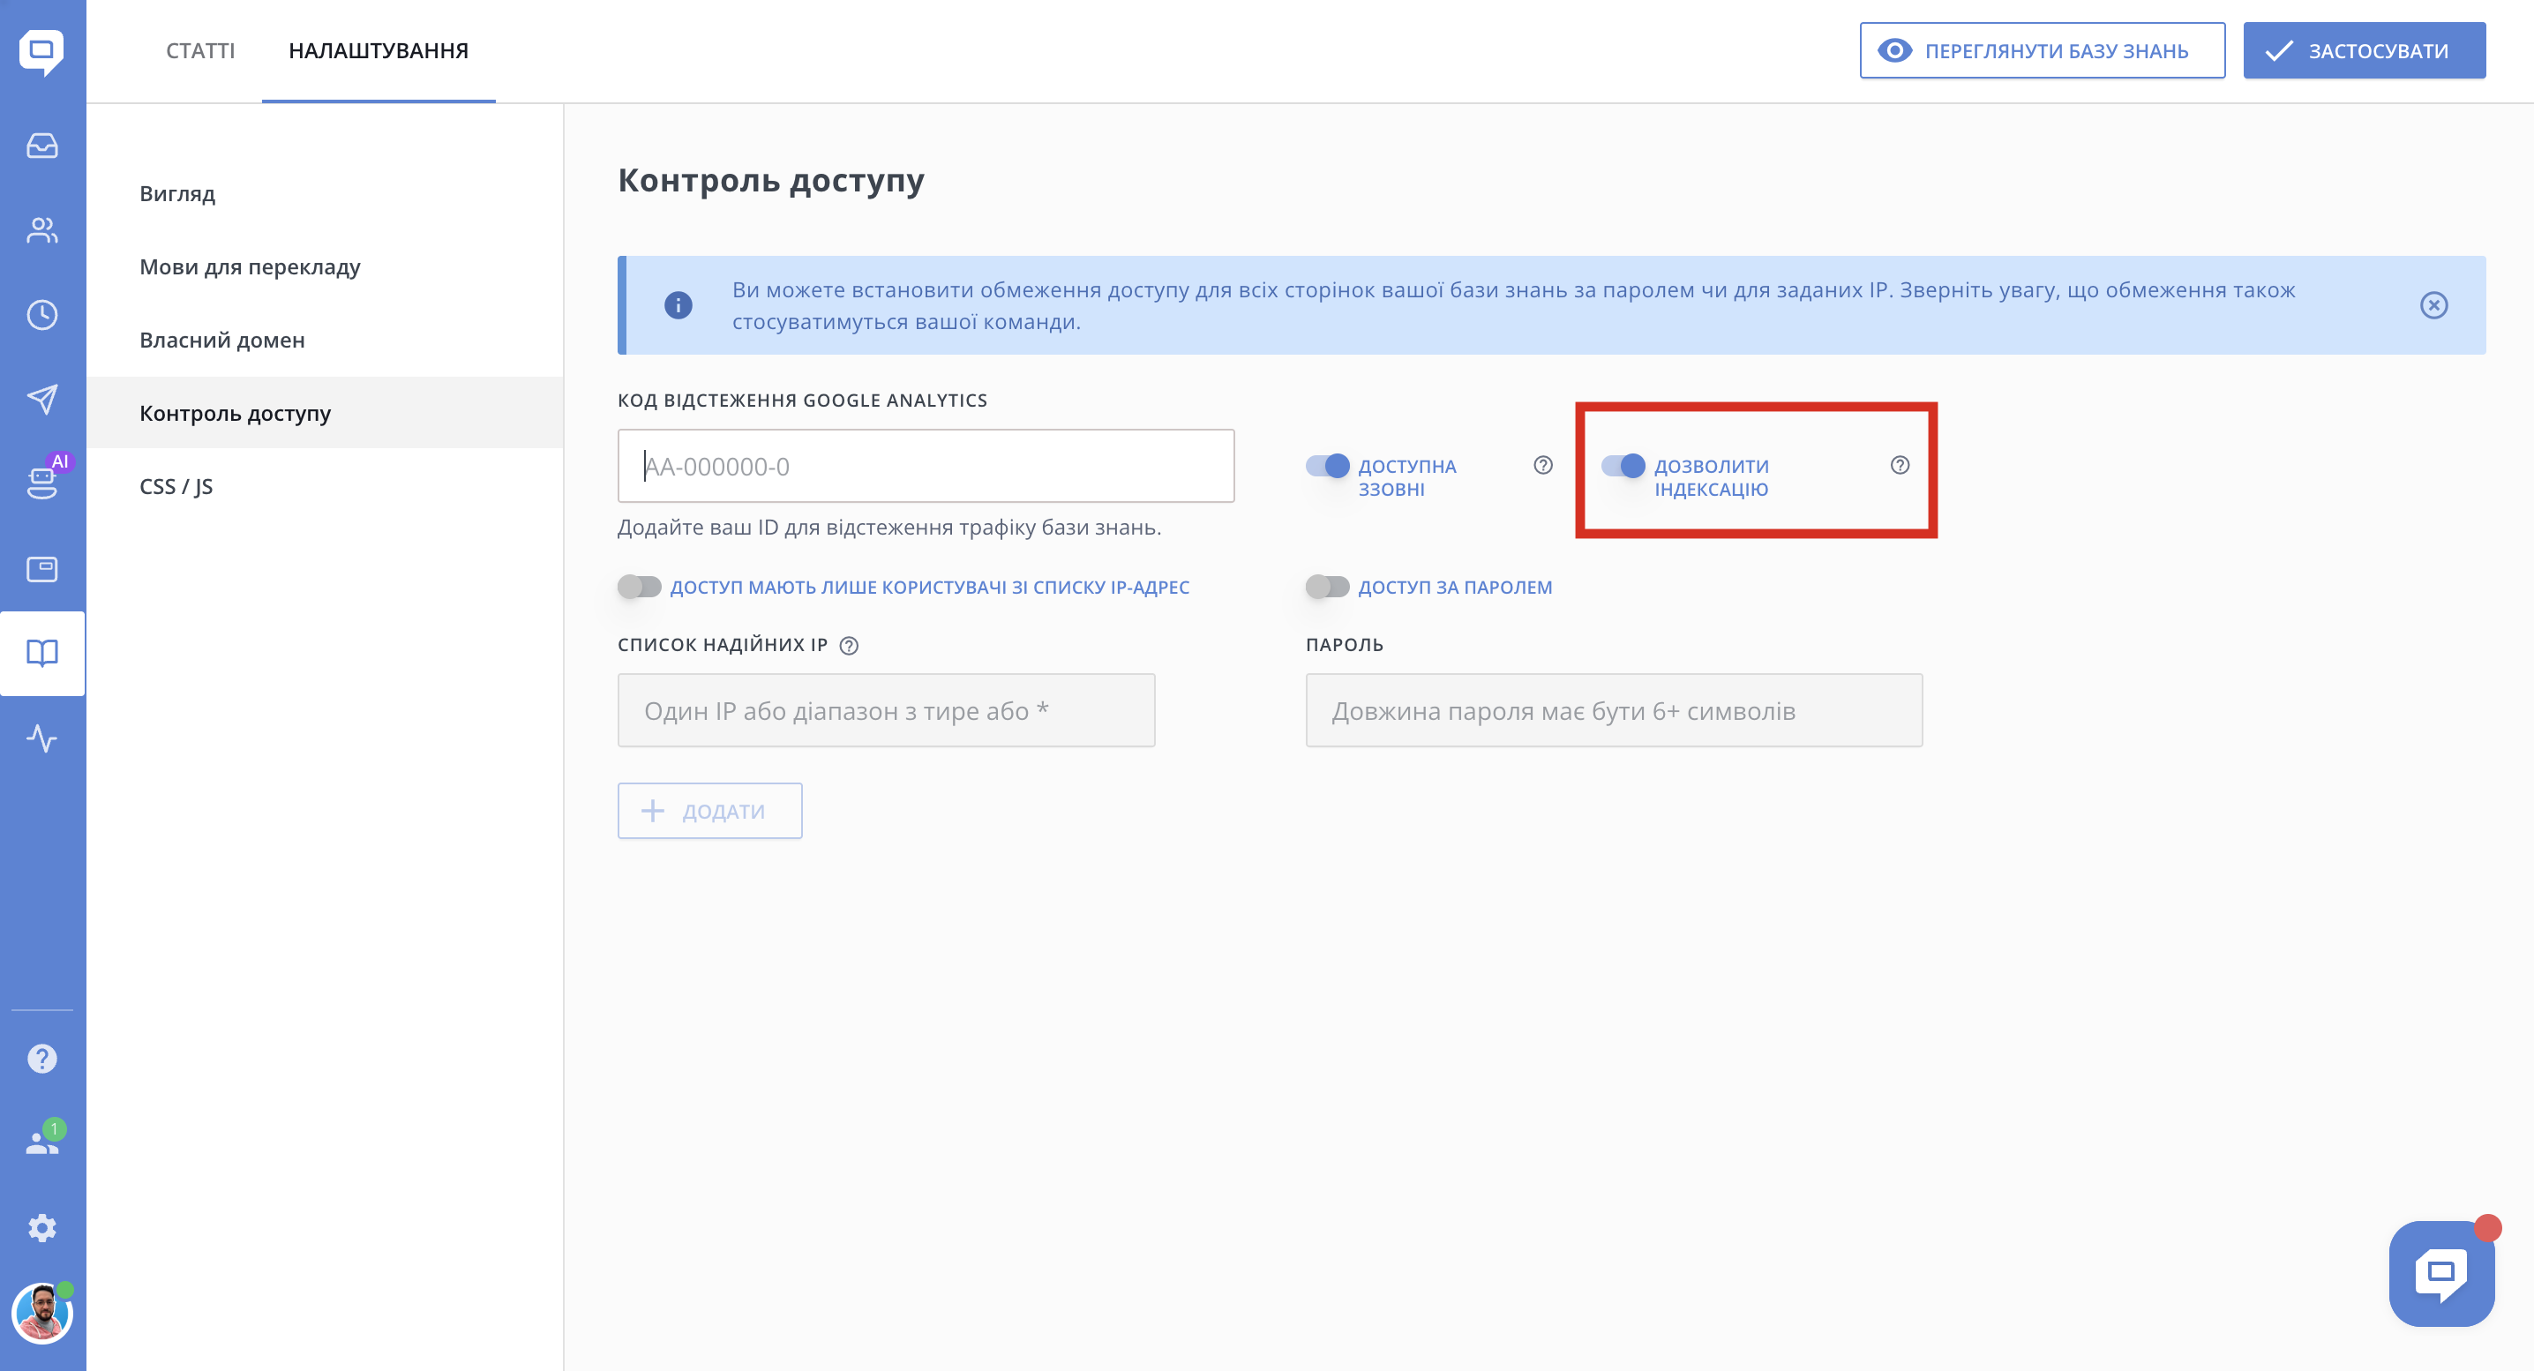Open the chat widget bubble
Screen dimensions: 2534x1371
click(2440, 1273)
